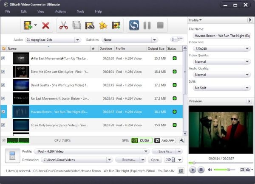Open the Video Size 320x240 dropdown
The width and height of the screenshot is (255, 184).
pos(247,49)
